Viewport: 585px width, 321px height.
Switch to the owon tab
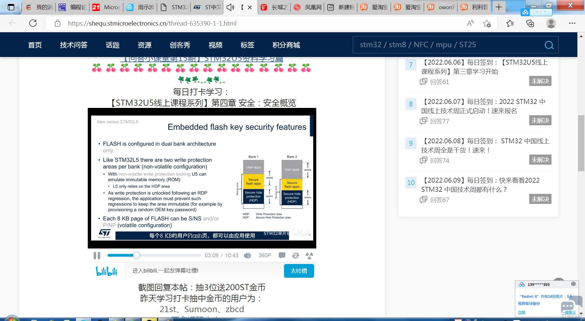(441, 7)
